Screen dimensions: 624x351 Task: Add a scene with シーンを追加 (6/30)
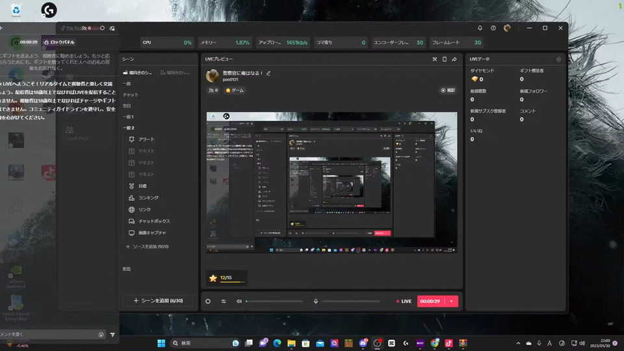click(x=158, y=301)
